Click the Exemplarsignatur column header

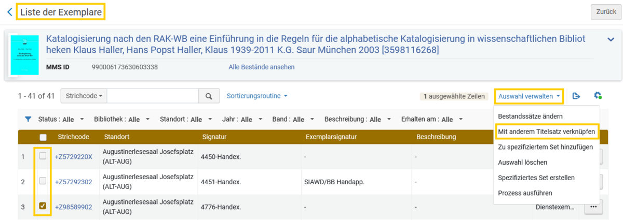[330, 137]
